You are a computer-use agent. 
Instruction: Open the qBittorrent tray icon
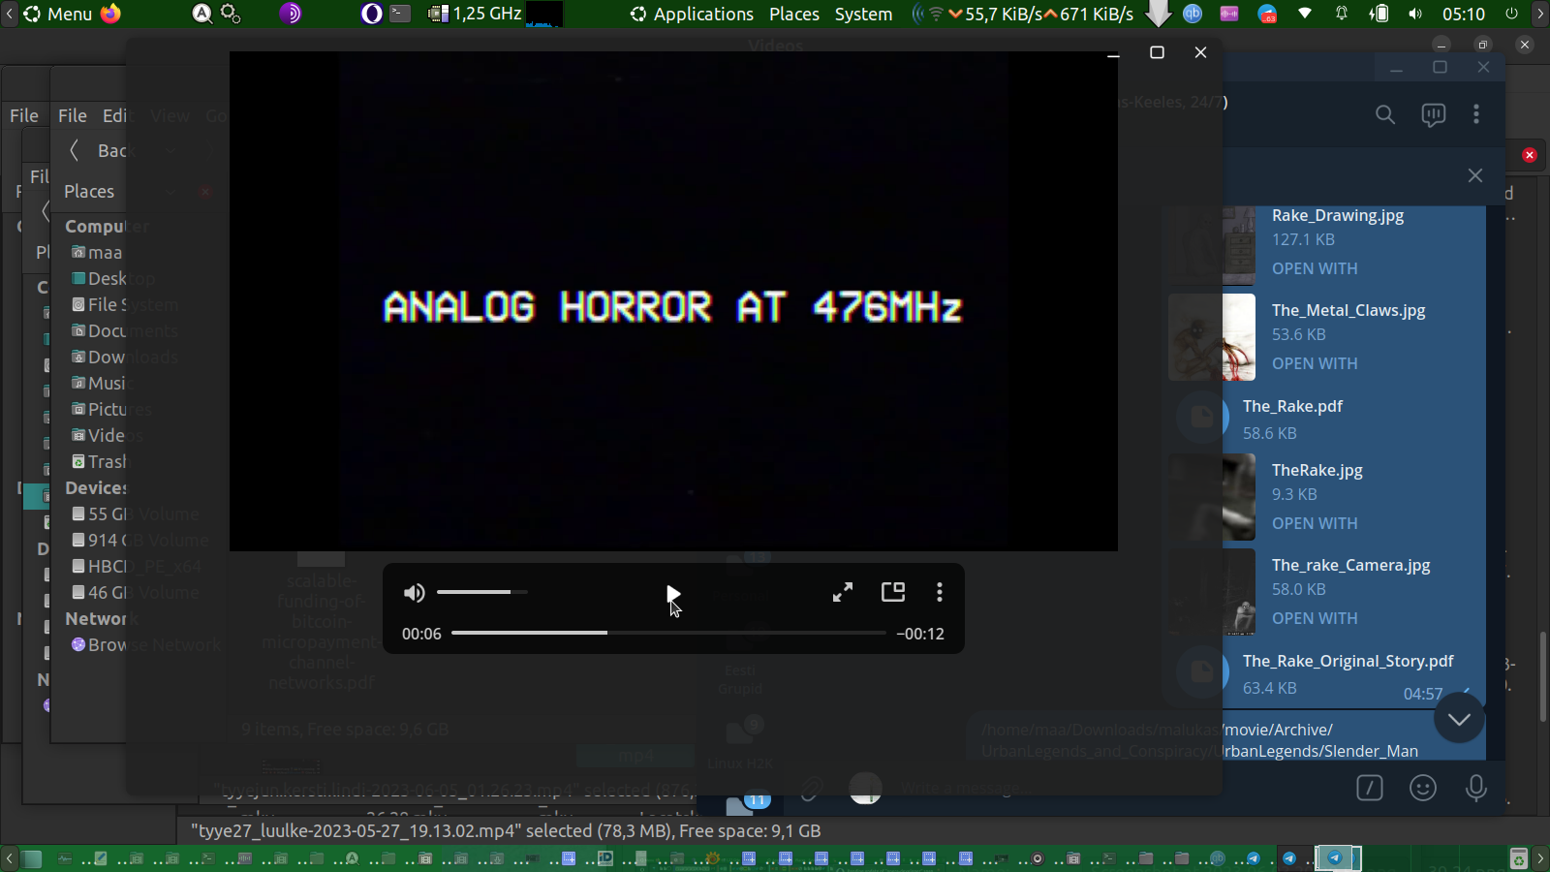pyautogui.click(x=1193, y=14)
